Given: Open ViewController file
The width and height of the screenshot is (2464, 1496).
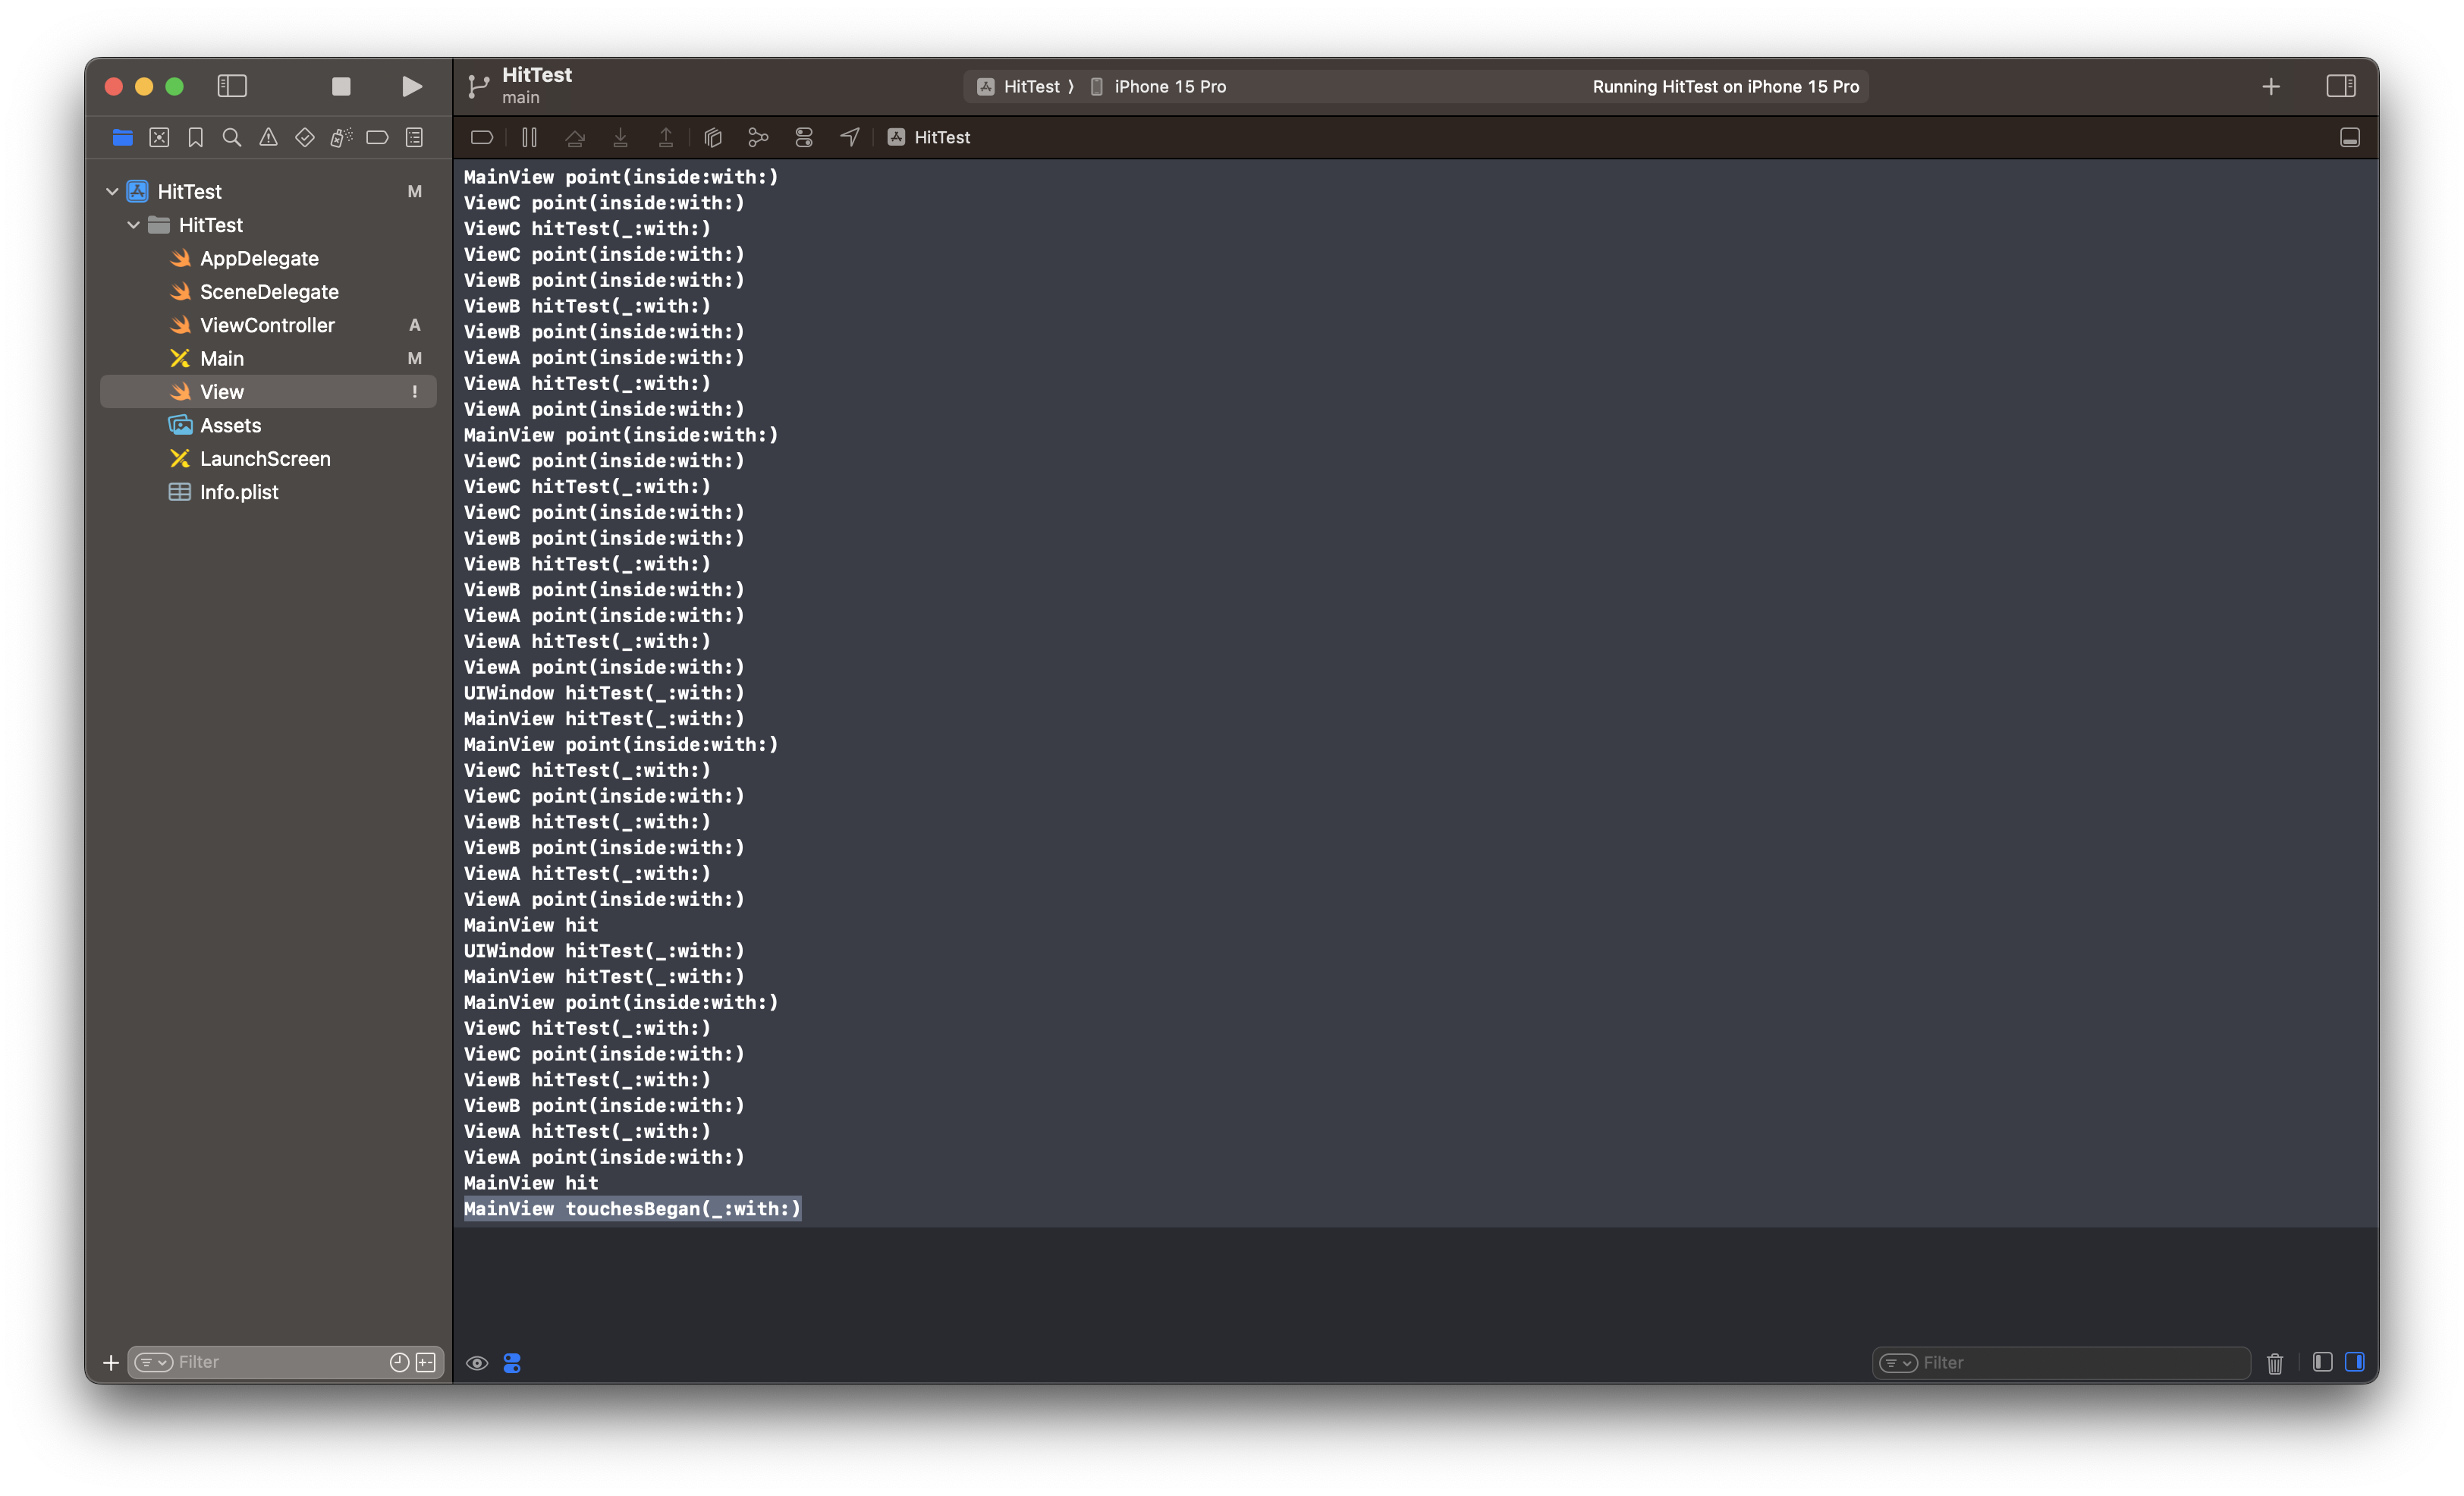Looking at the screenshot, I should click(x=268, y=325).
